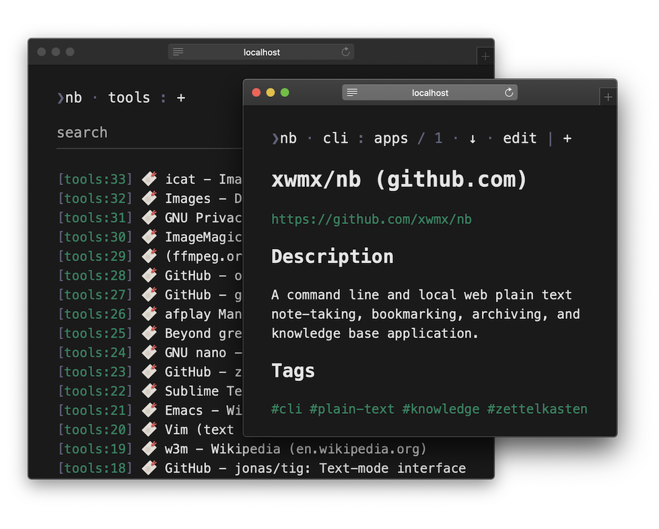Maximize the front window with the green button

point(285,92)
